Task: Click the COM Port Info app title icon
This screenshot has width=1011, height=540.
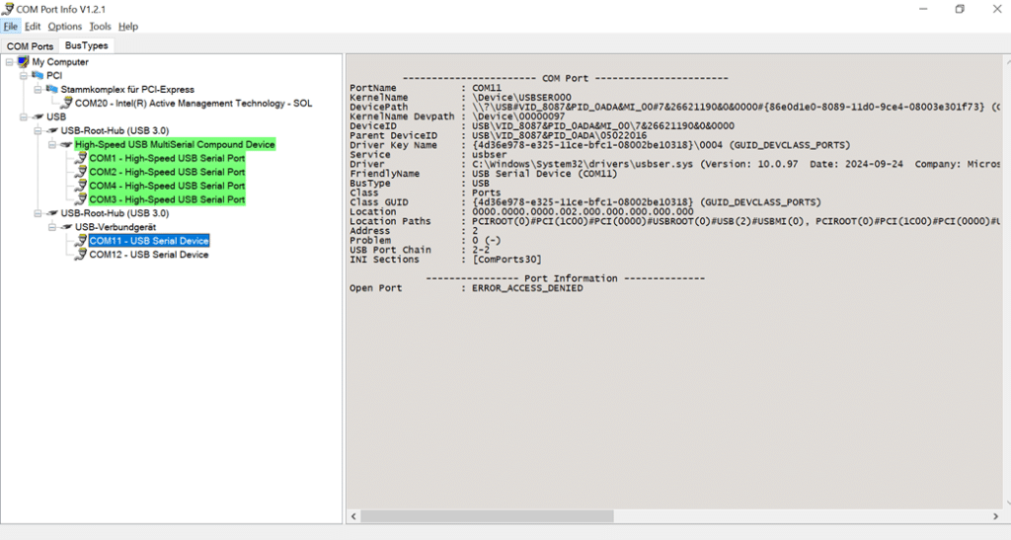Action: 8,9
